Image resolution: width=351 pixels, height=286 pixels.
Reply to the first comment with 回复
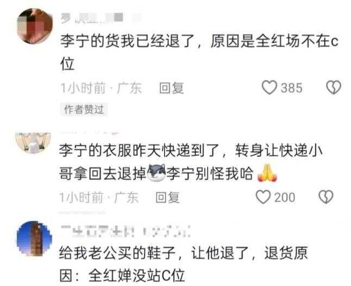(x=172, y=88)
